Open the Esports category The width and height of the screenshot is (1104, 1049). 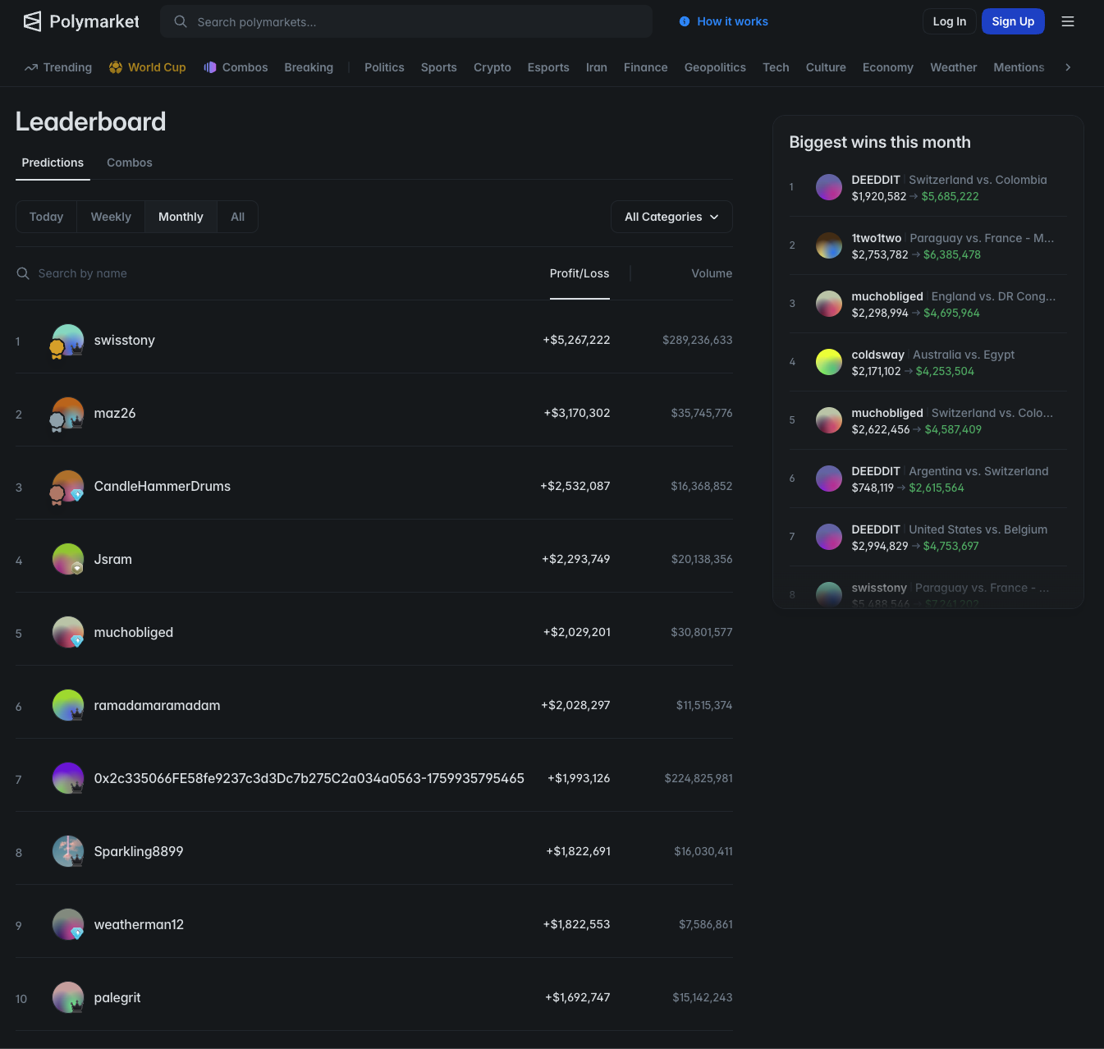click(x=548, y=67)
